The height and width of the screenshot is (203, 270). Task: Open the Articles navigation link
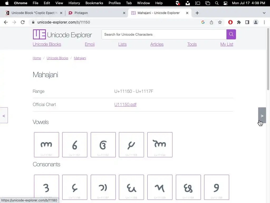pyautogui.click(x=157, y=44)
